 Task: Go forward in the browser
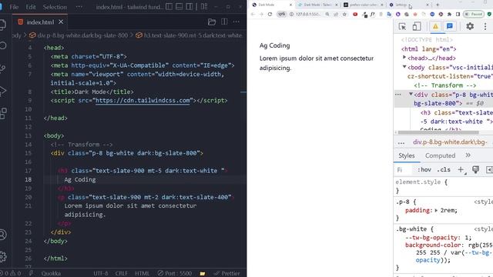tap(261, 14)
